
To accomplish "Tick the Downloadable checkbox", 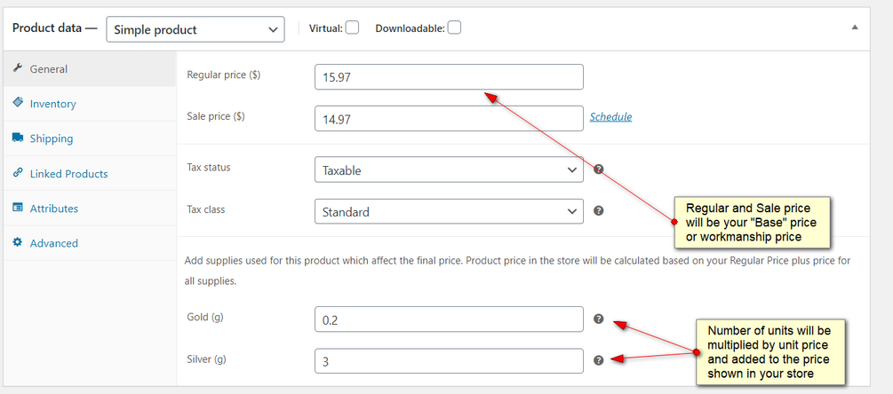I will pos(454,28).
